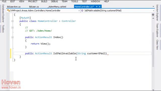161x91 pixels.
Task: Open the document tabs overflow dropdown
Action: coord(153,7)
